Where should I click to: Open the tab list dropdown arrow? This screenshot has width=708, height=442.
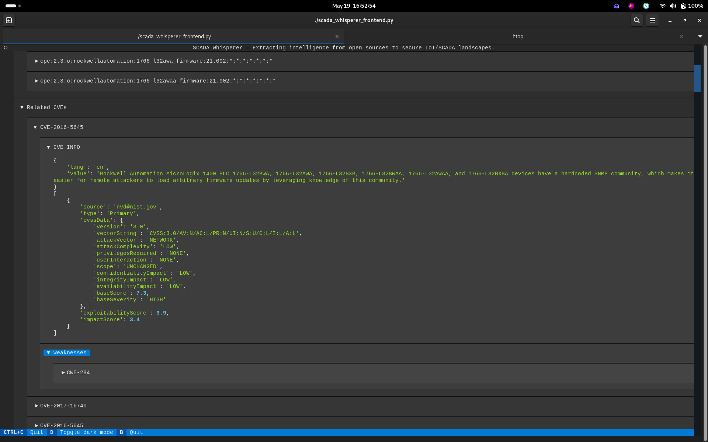[x=700, y=36]
